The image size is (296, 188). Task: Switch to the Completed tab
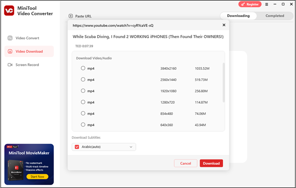coord(275,16)
